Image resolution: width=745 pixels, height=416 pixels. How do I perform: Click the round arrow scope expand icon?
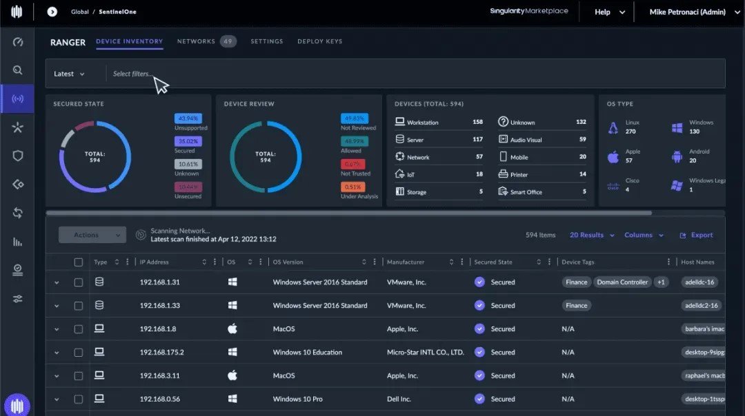(52, 12)
